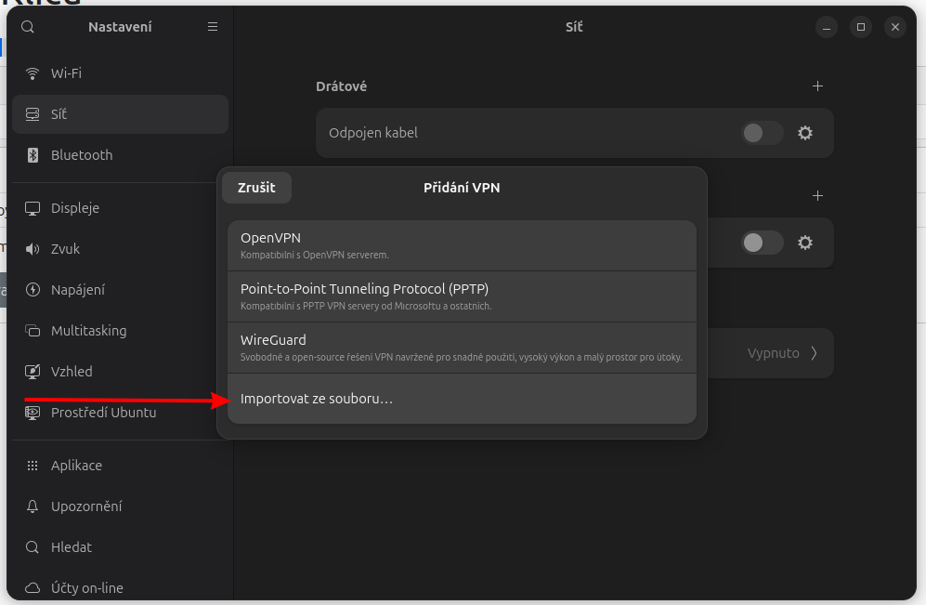Select Point-to-Point Tunneling Protocol (PPTP)
This screenshot has width=926, height=605.
(x=462, y=296)
